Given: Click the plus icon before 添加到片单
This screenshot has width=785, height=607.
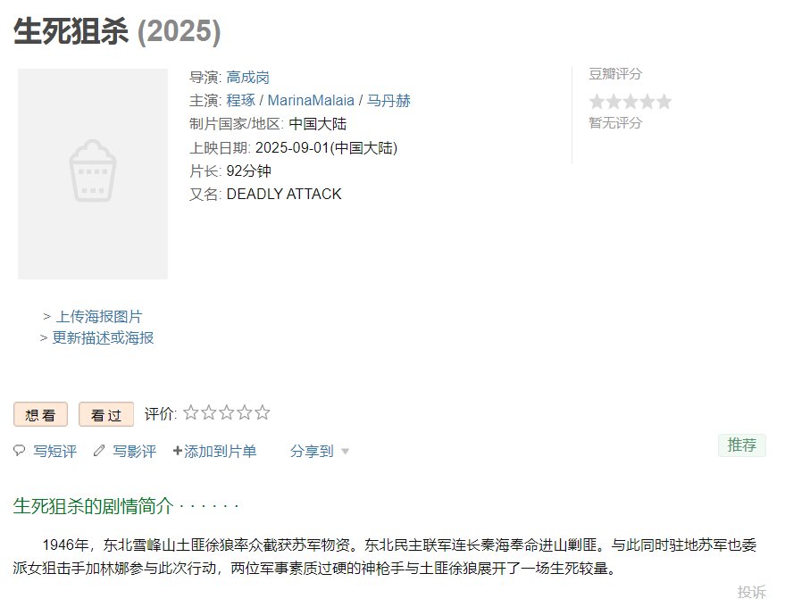Looking at the screenshot, I should [x=177, y=452].
